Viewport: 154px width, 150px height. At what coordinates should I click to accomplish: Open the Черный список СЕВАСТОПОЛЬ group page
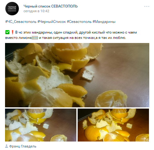(x=51, y=6)
